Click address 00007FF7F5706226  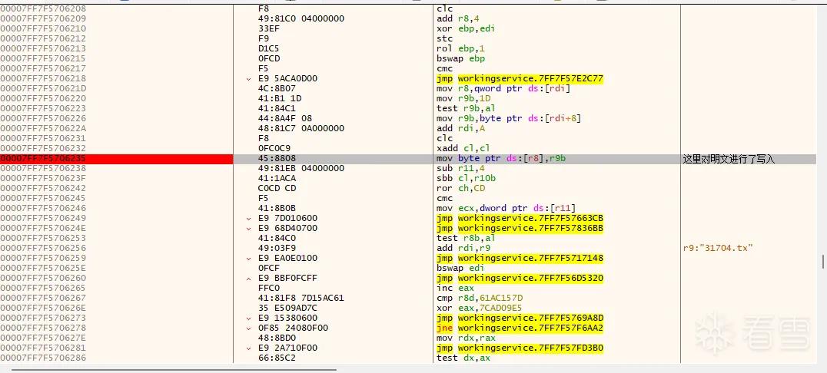(43, 118)
